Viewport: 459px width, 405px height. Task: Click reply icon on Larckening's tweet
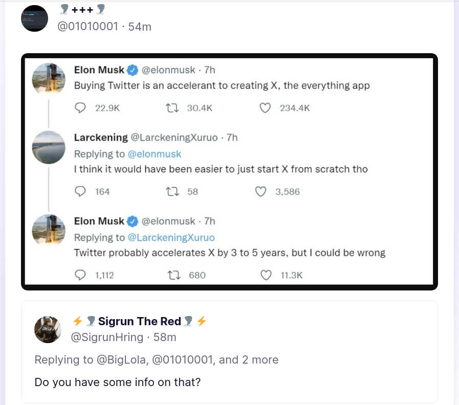click(x=80, y=192)
